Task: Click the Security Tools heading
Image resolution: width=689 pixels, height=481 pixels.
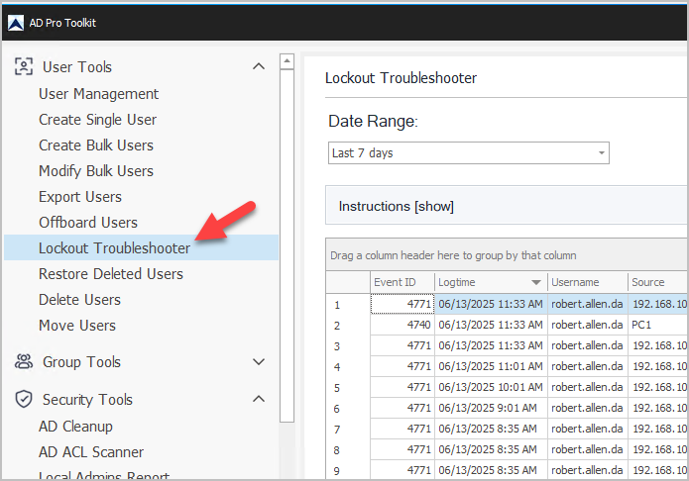Action: pos(87,400)
